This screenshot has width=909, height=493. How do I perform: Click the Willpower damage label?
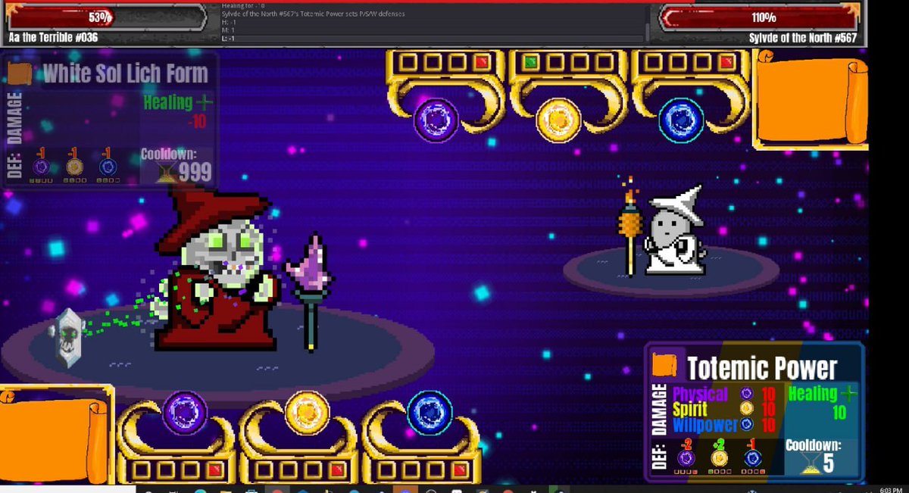(704, 425)
